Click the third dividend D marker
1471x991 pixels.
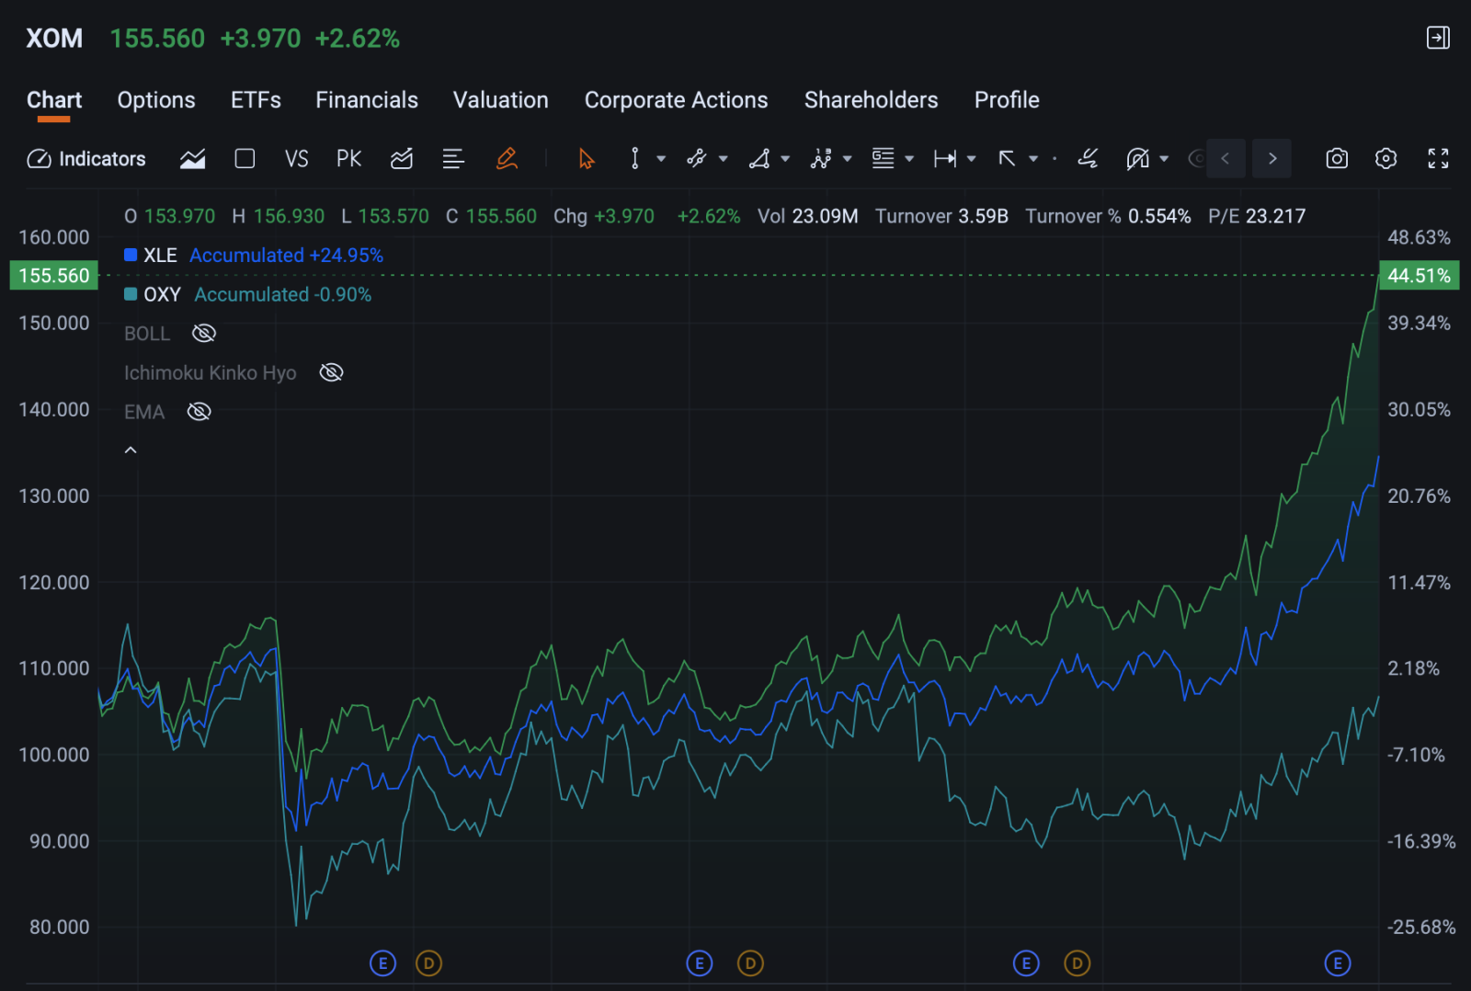tap(1077, 963)
